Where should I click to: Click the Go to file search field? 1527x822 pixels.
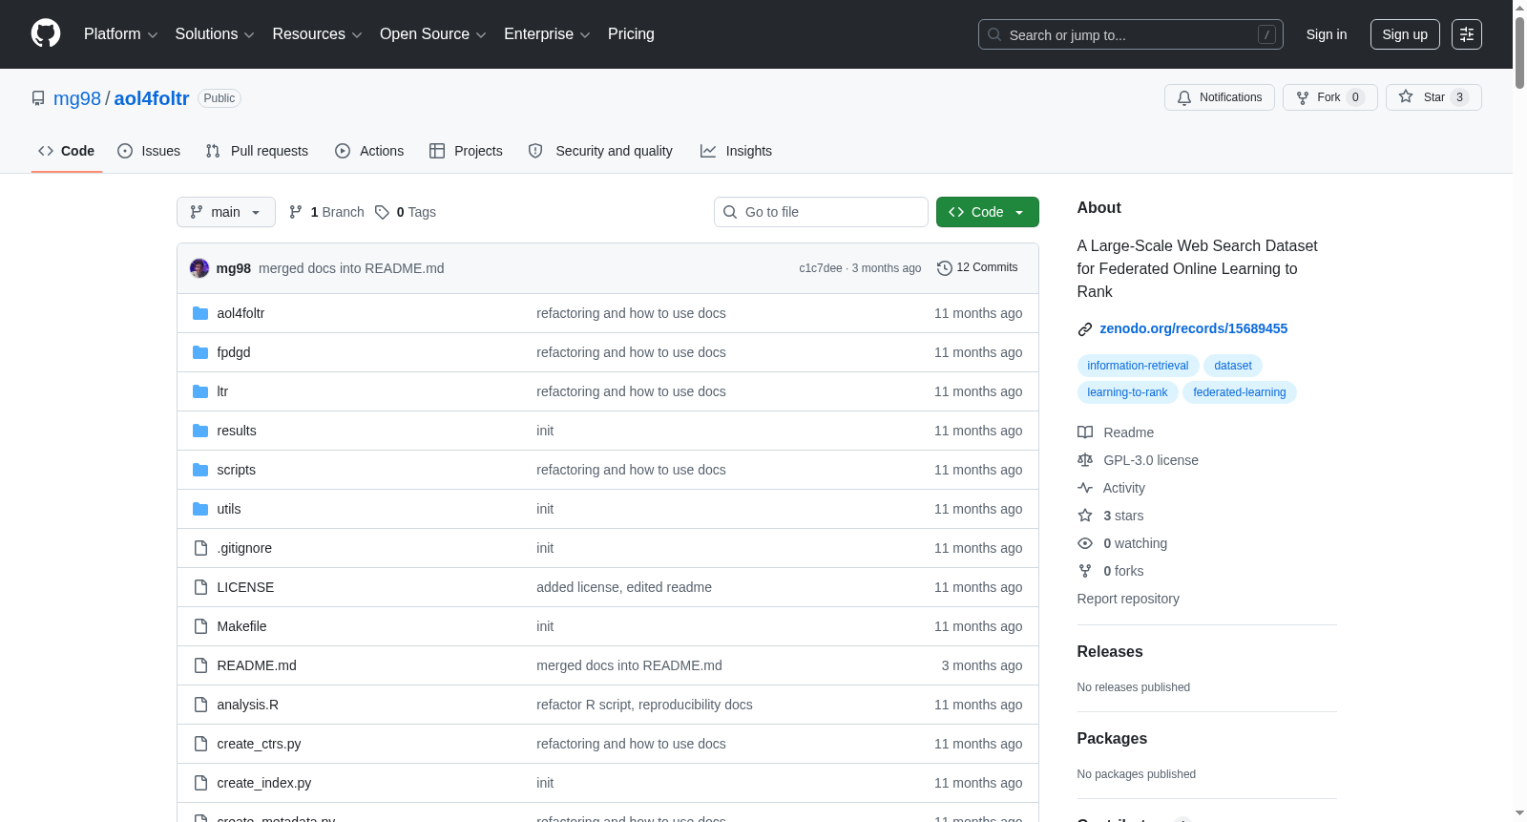coord(821,212)
